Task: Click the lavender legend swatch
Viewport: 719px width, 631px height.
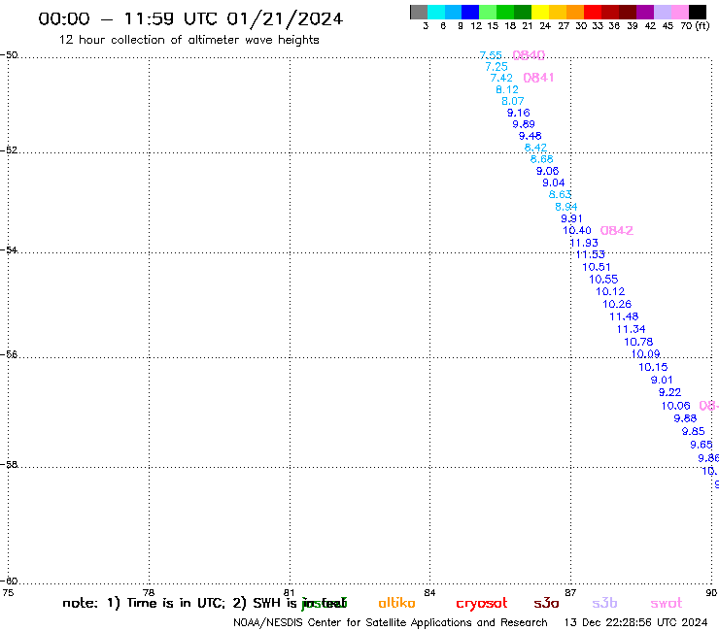Action: click(x=663, y=12)
